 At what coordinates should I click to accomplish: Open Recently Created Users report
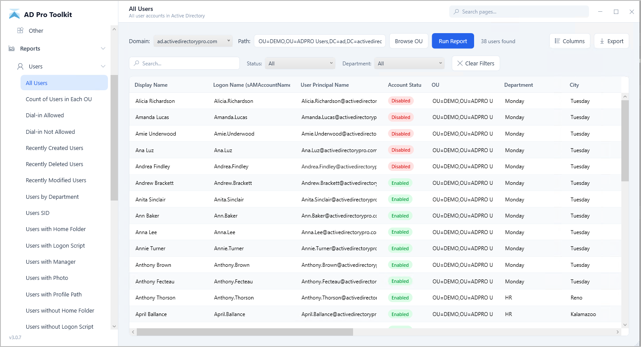54,148
